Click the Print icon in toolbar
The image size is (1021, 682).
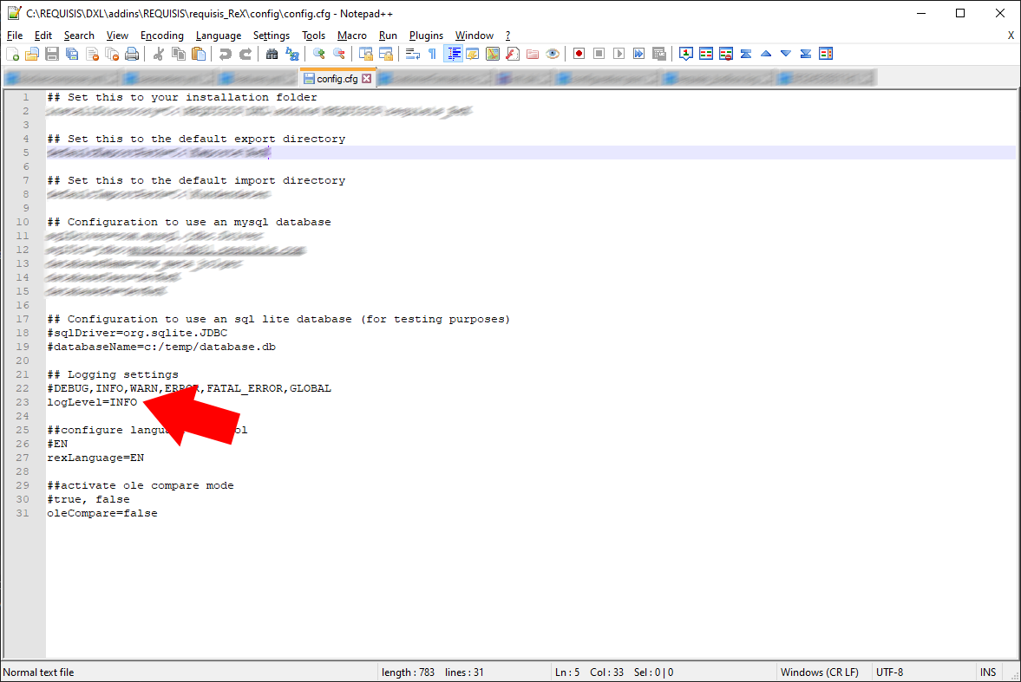(132, 54)
